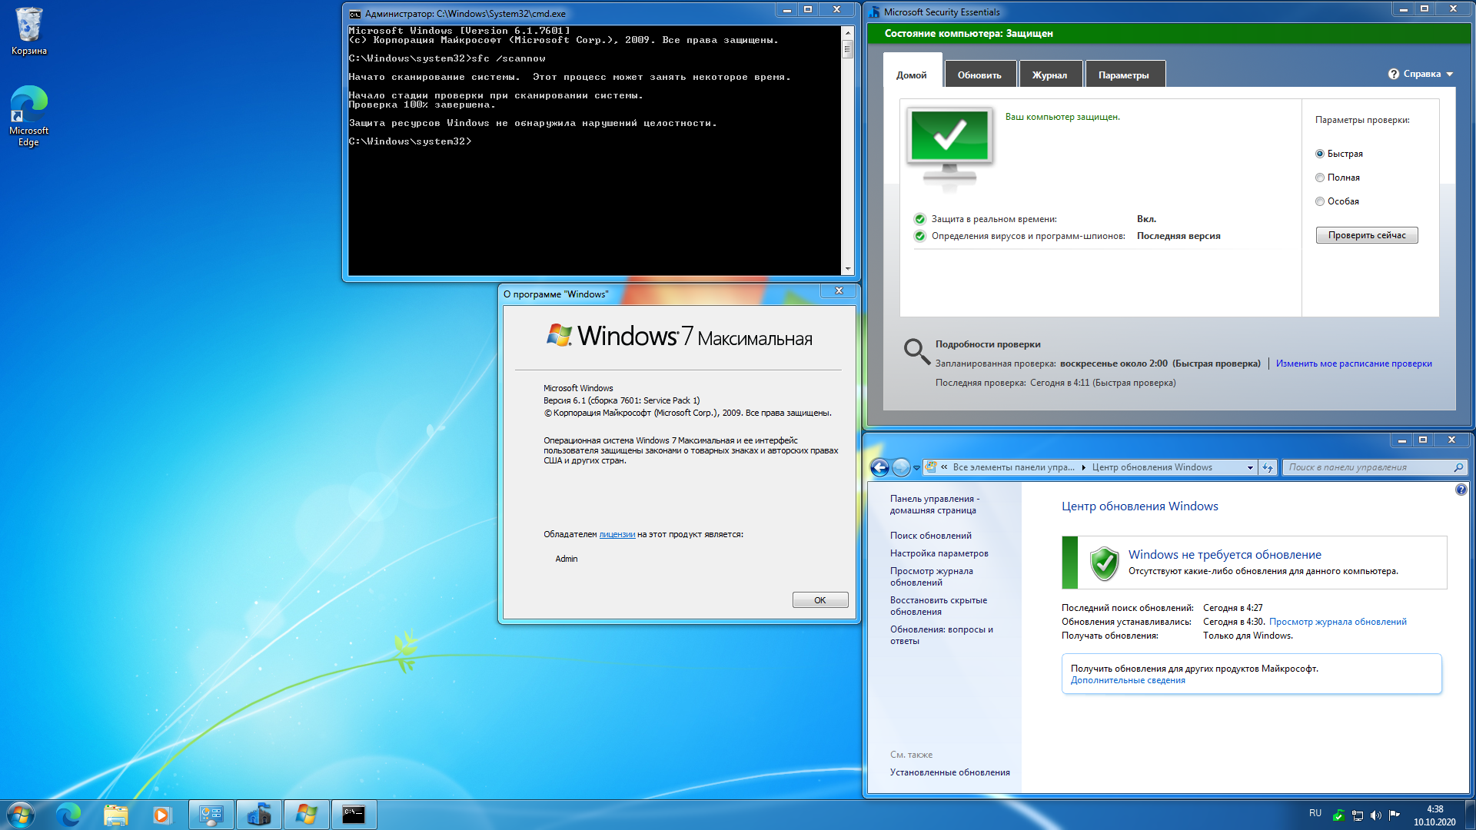Image resolution: width=1476 pixels, height=830 pixels.
Task: Click the Security Essentials title bar icon
Action: click(x=875, y=12)
